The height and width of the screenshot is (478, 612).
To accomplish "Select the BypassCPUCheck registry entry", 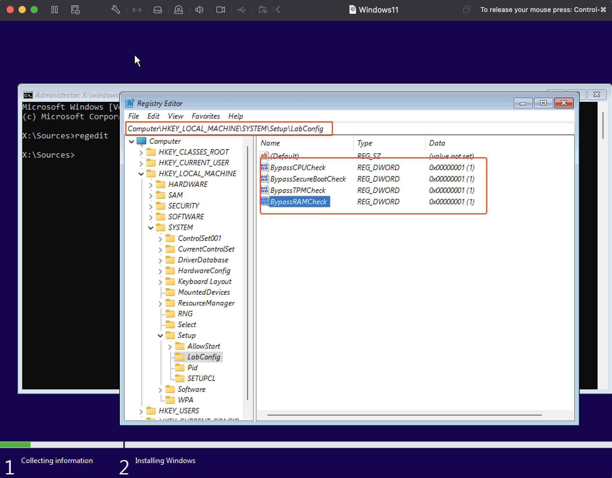I will pos(297,167).
